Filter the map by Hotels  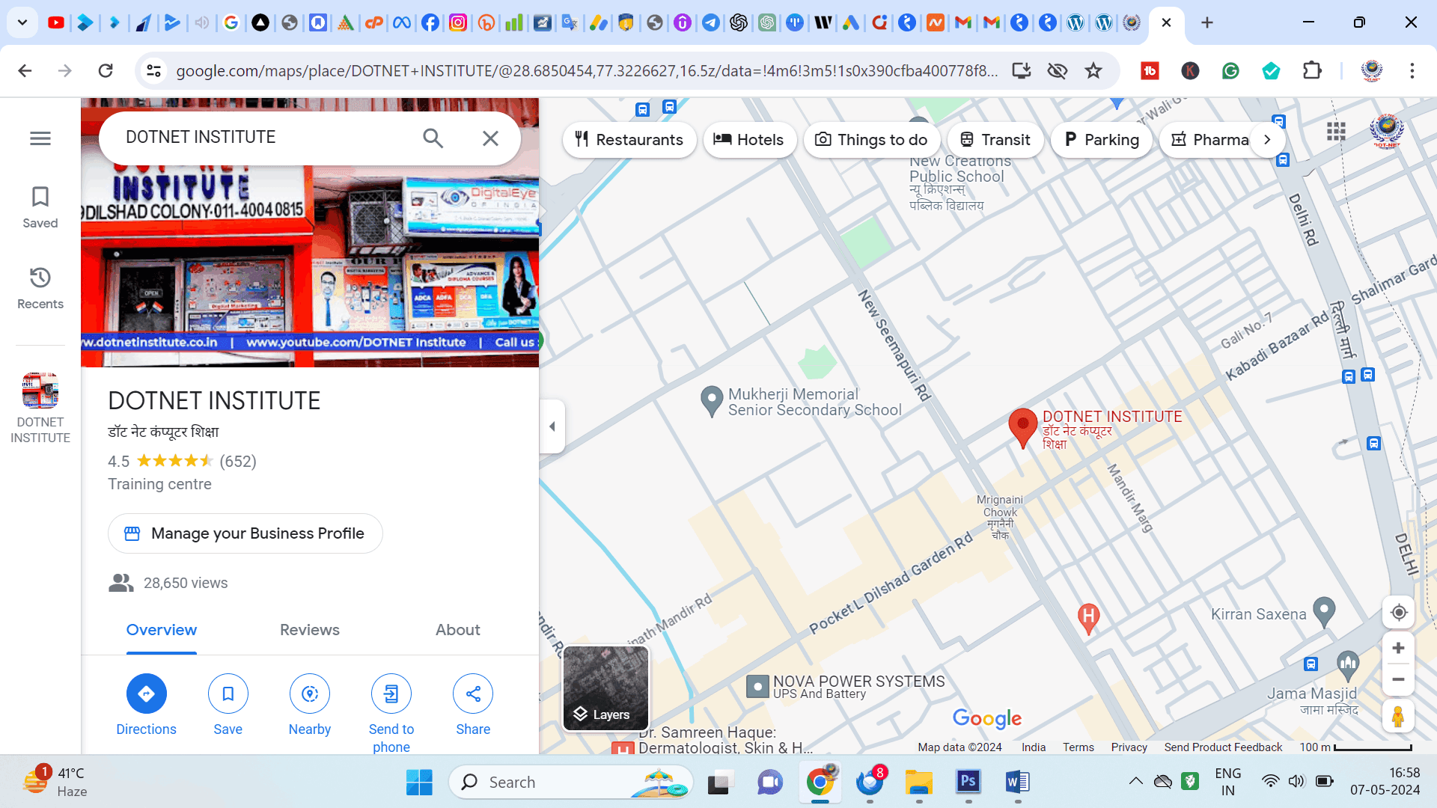pos(749,140)
